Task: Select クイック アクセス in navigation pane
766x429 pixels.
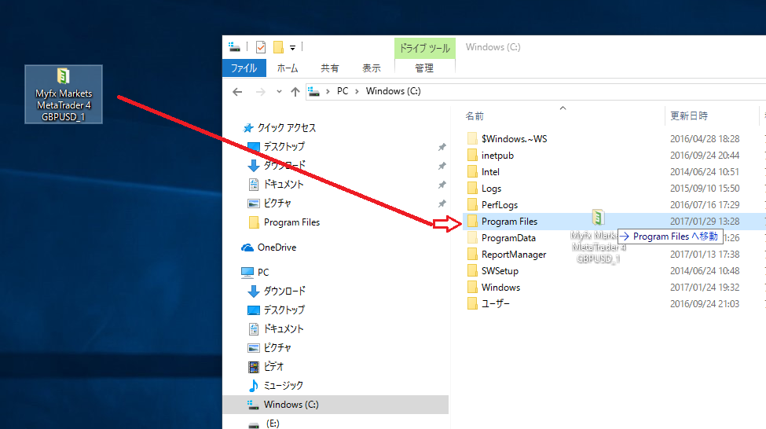Action: 286,128
